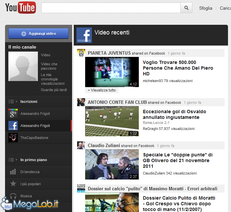
Task: Play the Osvaldo gol 1:22 thumbnail
Action: click(x=112, y=121)
